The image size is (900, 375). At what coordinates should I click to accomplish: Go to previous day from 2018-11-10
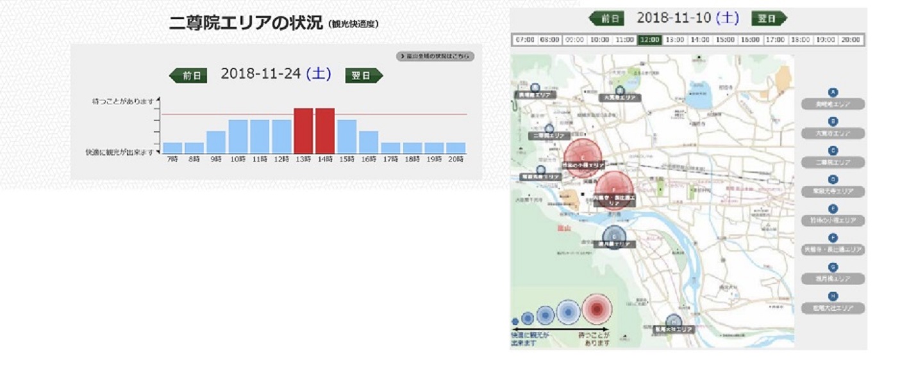pyautogui.click(x=607, y=19)
